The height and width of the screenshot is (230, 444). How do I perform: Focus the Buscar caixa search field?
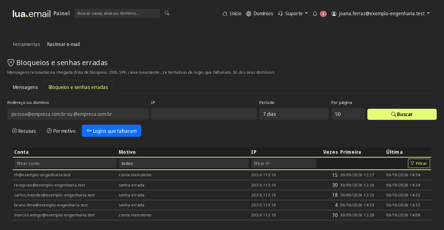117,13
